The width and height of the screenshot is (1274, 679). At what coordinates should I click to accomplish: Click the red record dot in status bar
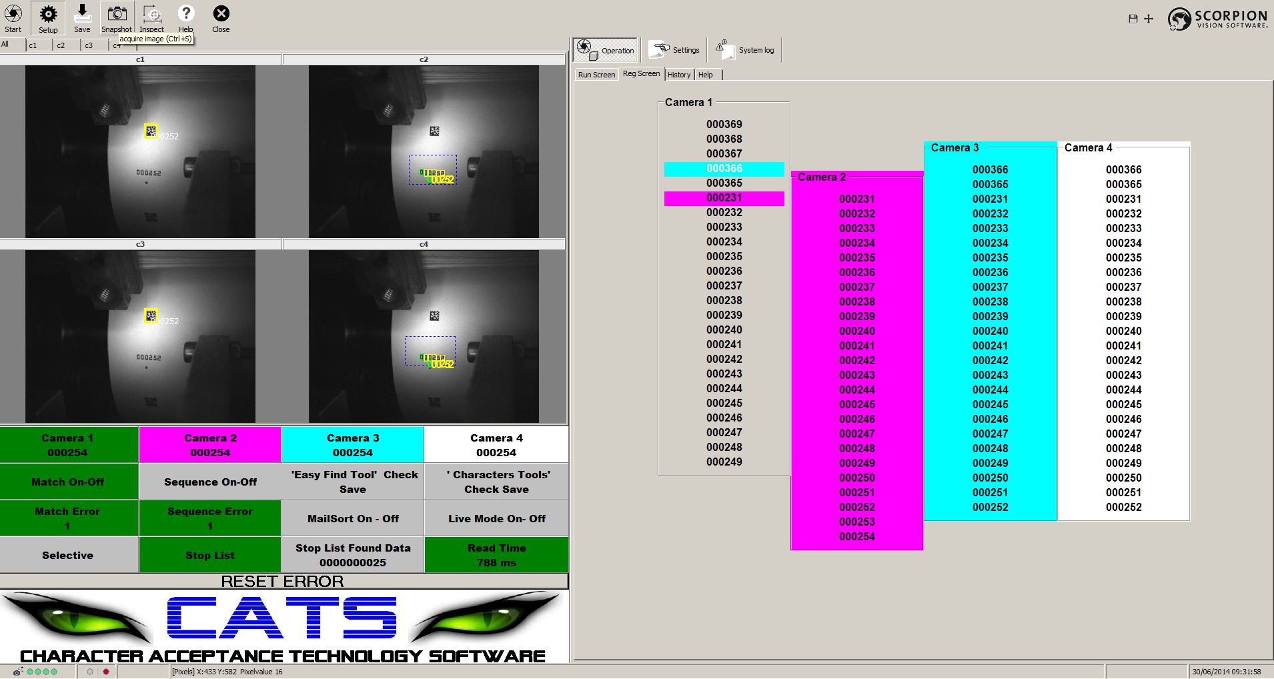(x=105, y=672)
